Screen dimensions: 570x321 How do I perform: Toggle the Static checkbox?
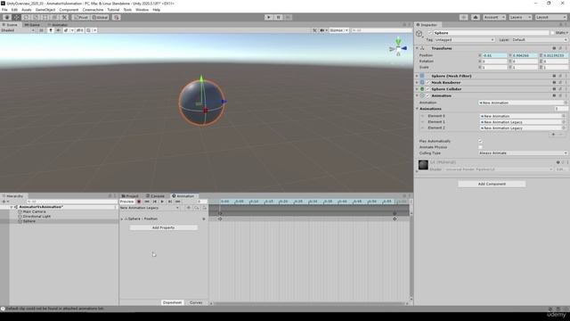click(552, 33)
